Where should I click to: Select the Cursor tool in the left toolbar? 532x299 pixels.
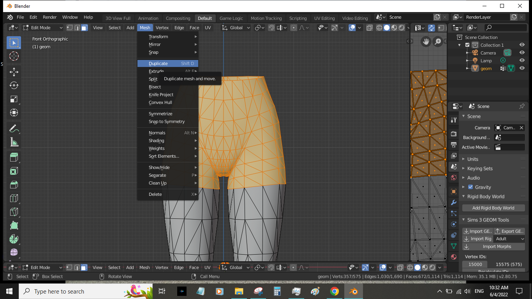click(x=14, y=56)
